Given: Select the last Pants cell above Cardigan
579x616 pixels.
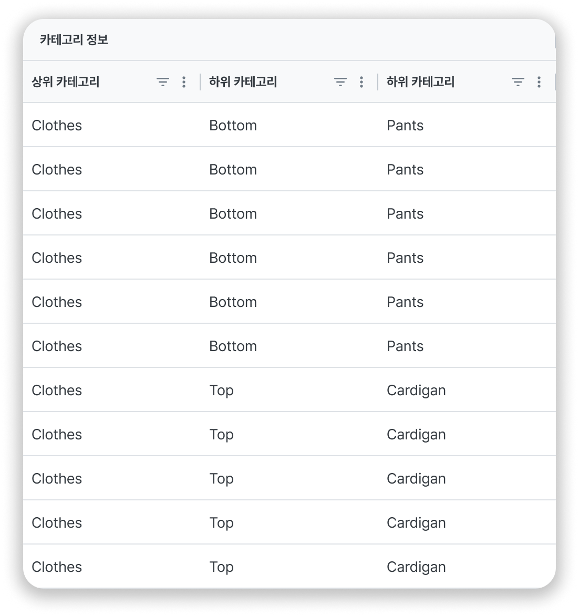Looking at the screenshot, I should (405, 346).
